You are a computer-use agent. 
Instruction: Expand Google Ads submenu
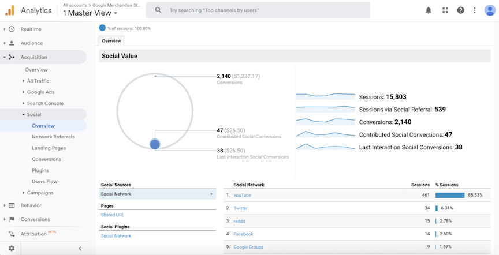pos(24,92)
